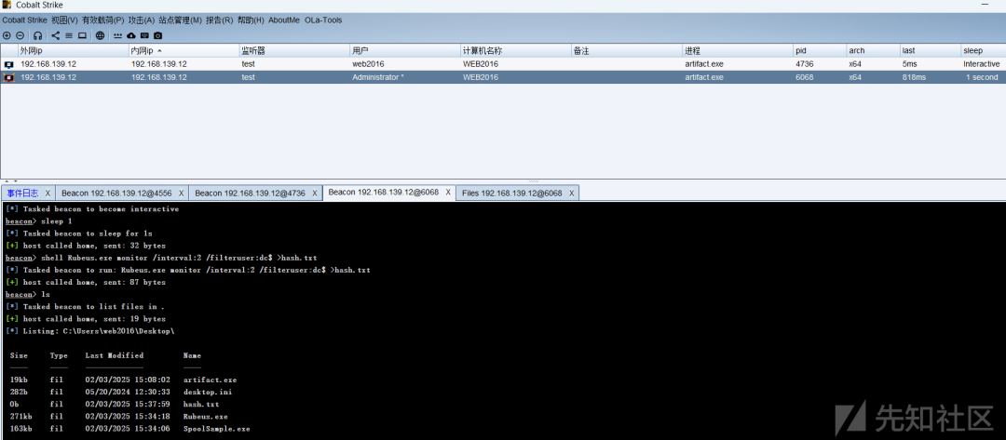This screenshot has width=1006, height=440.
Task: Open the listeners headphones icon
Action: 38,36
